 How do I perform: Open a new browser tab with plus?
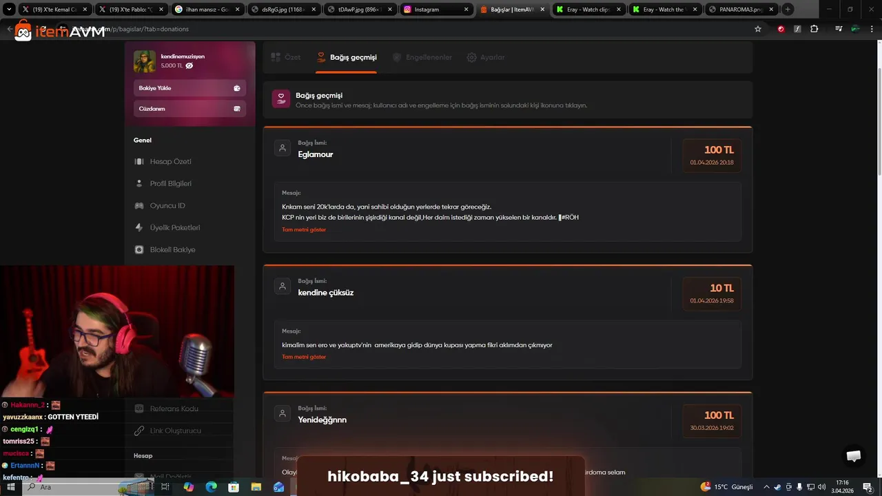tap(788, 10)
